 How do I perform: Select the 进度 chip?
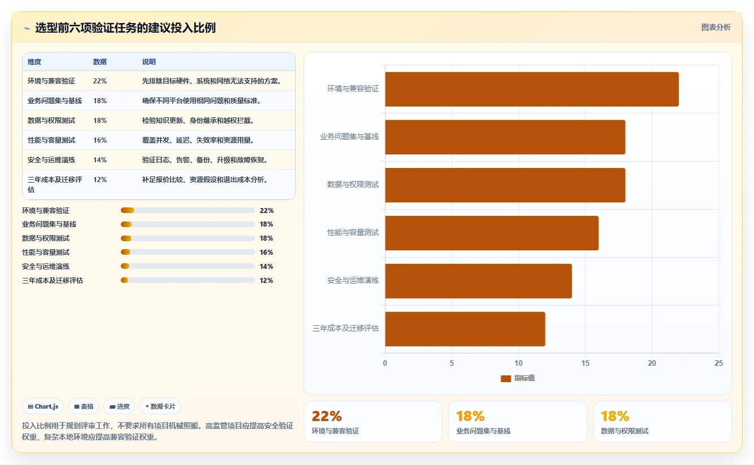click(x=119, y=406)
